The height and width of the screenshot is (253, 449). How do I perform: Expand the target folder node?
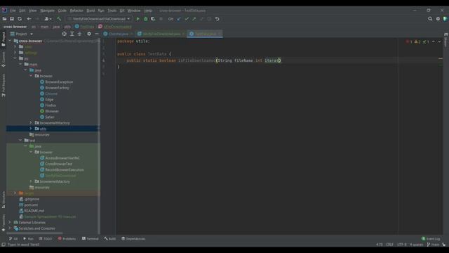point(15,193)
